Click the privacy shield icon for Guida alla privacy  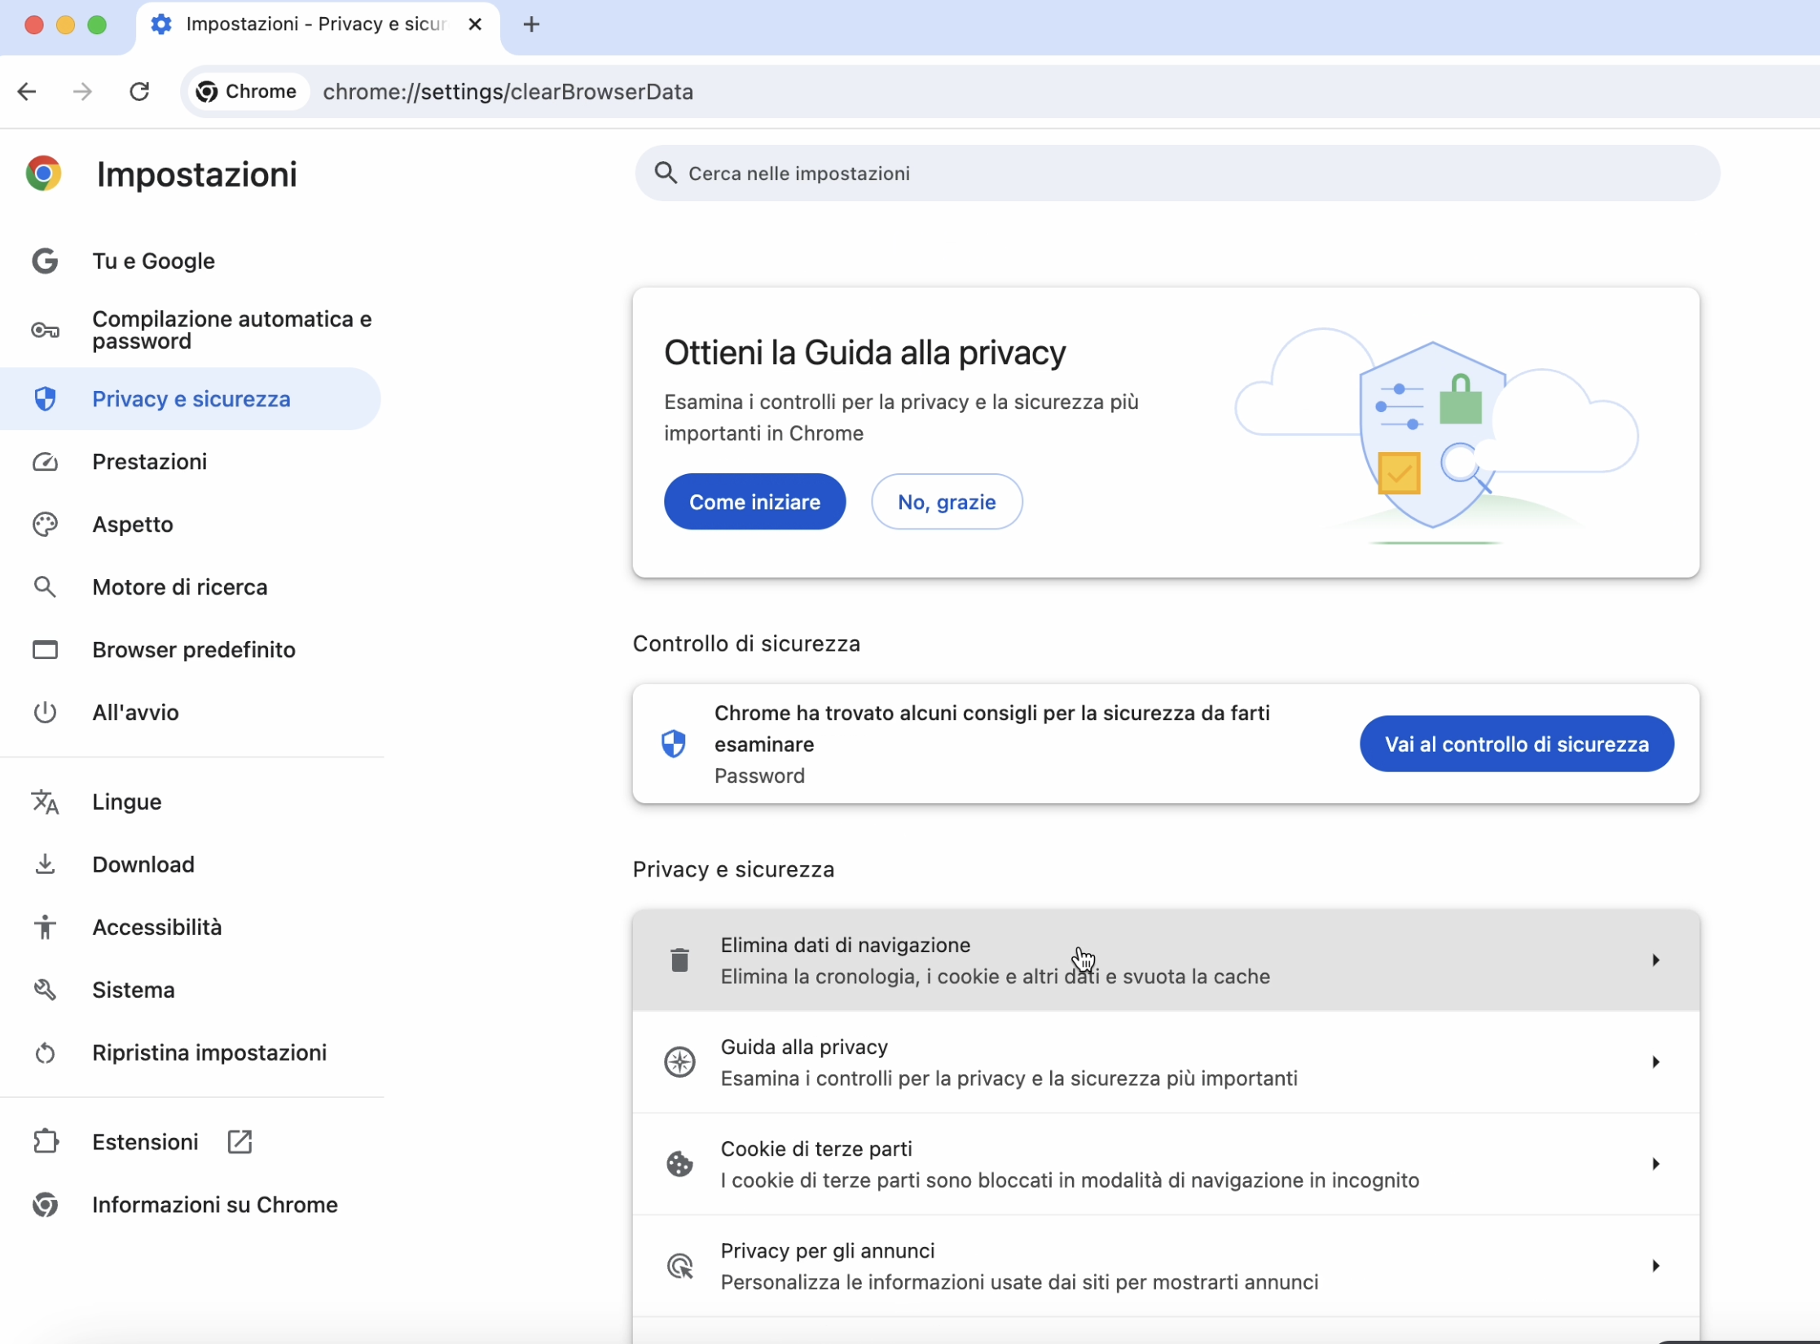pyautogui.click(x=679, y=1060)
